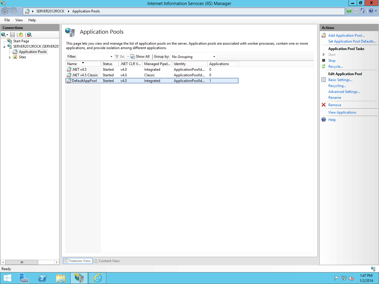Screen dimensions: 379x284
Task: Click Set Application Pool Defaults link
Action: [x=352, y=41]
